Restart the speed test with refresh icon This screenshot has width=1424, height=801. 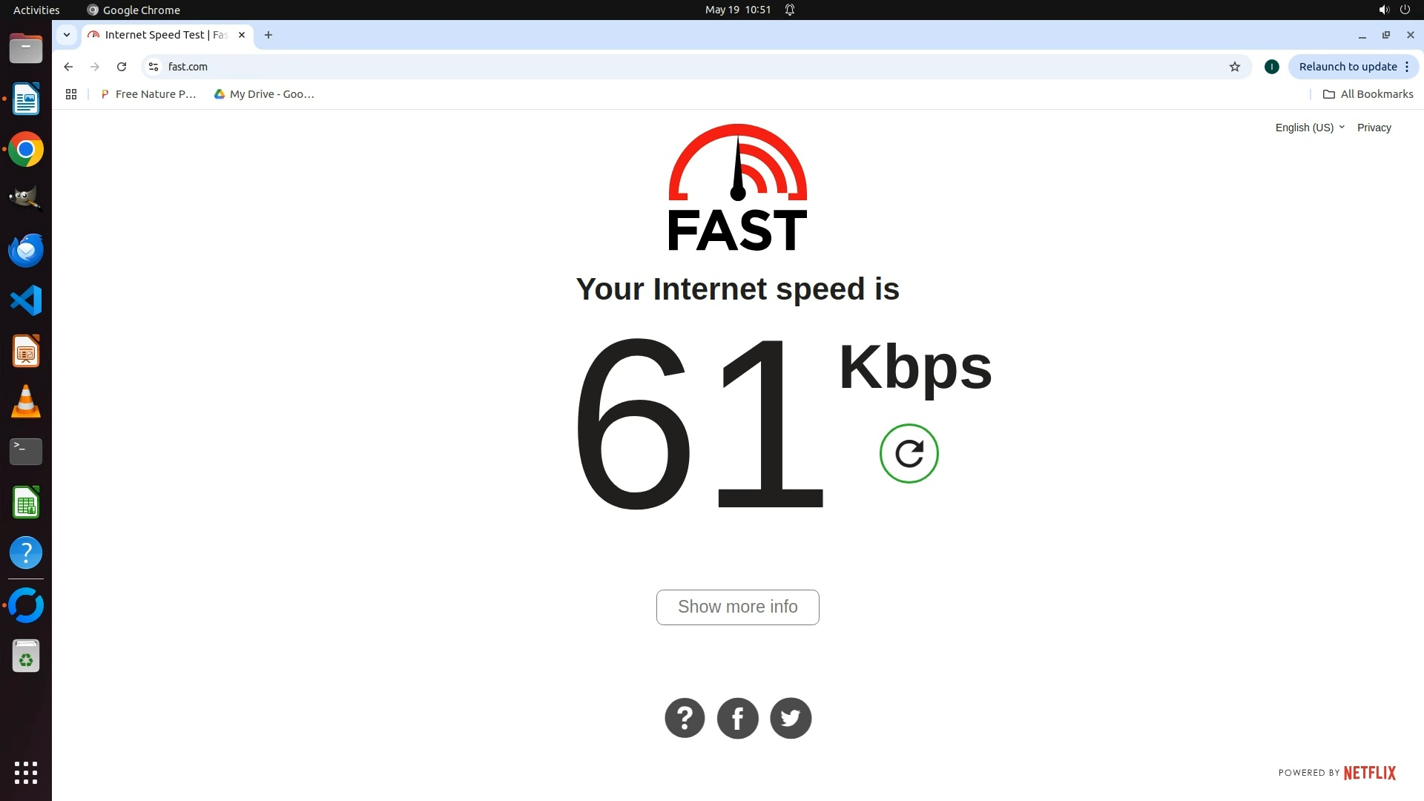click(909, 453)
